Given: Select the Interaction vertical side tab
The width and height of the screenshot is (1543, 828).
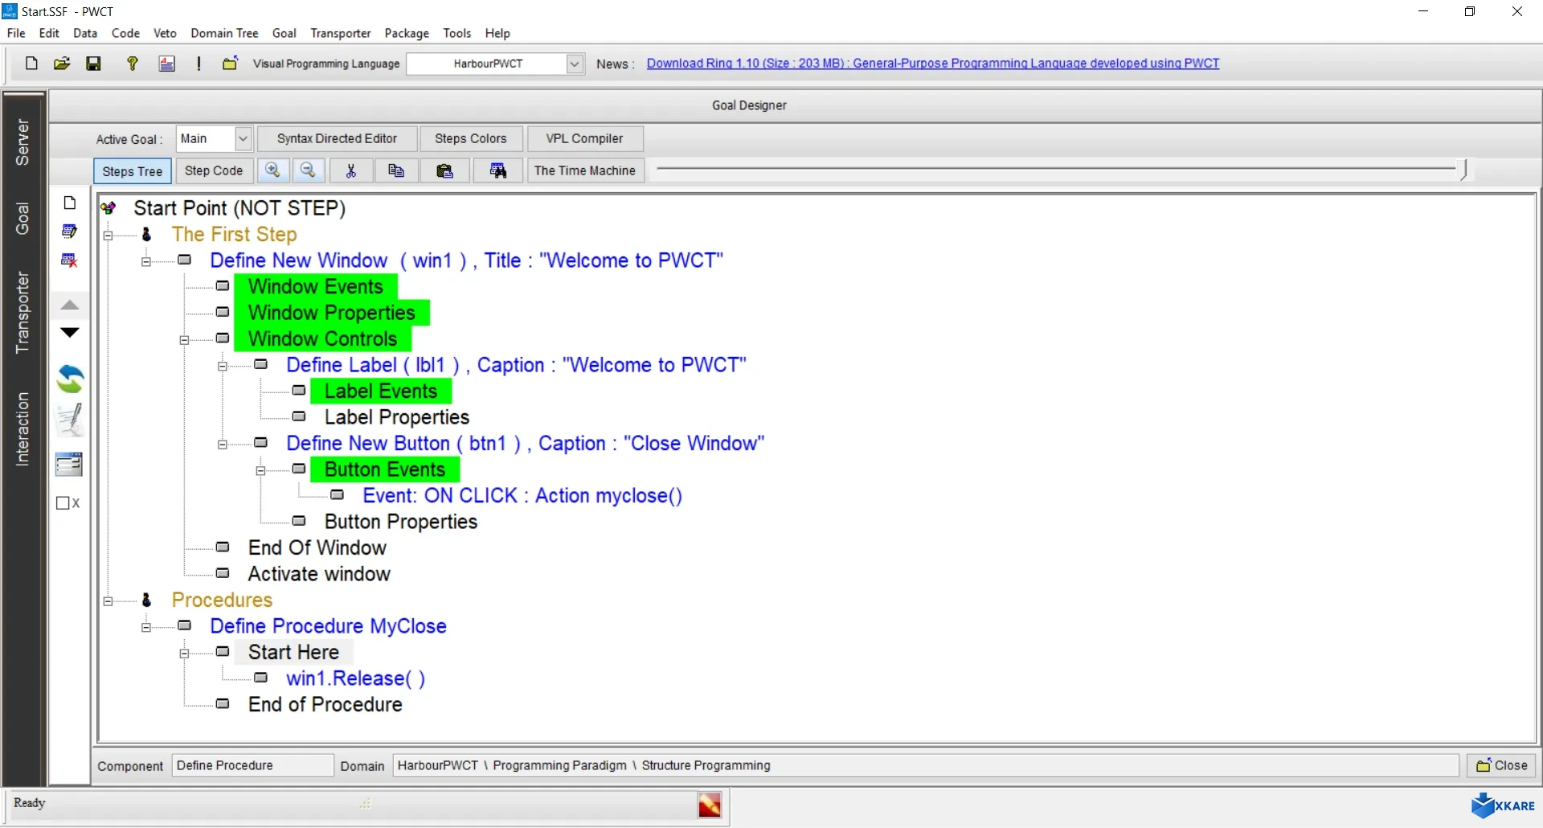Looking at the screenshot, I should [x=23, y=429].
